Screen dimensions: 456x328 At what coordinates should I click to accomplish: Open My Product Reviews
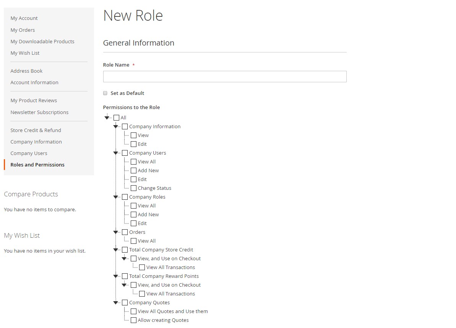click(34, 100)
